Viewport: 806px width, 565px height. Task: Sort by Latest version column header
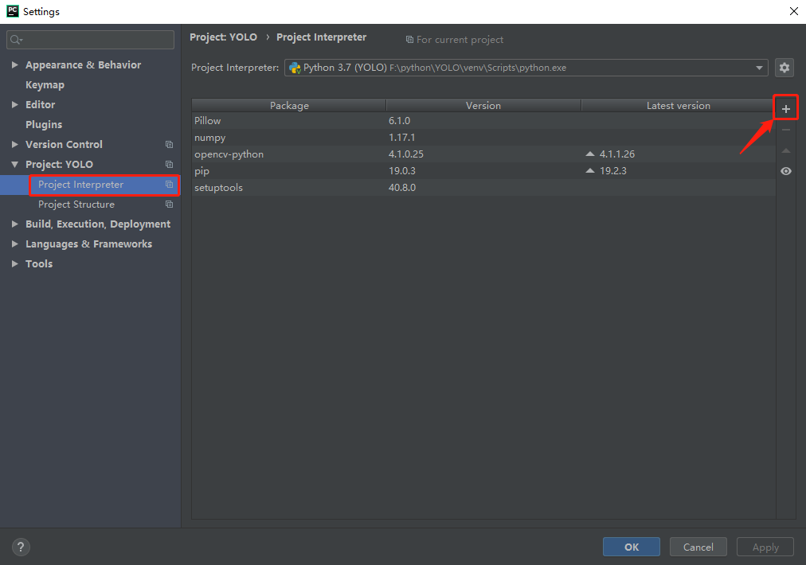tap(678, 105)
